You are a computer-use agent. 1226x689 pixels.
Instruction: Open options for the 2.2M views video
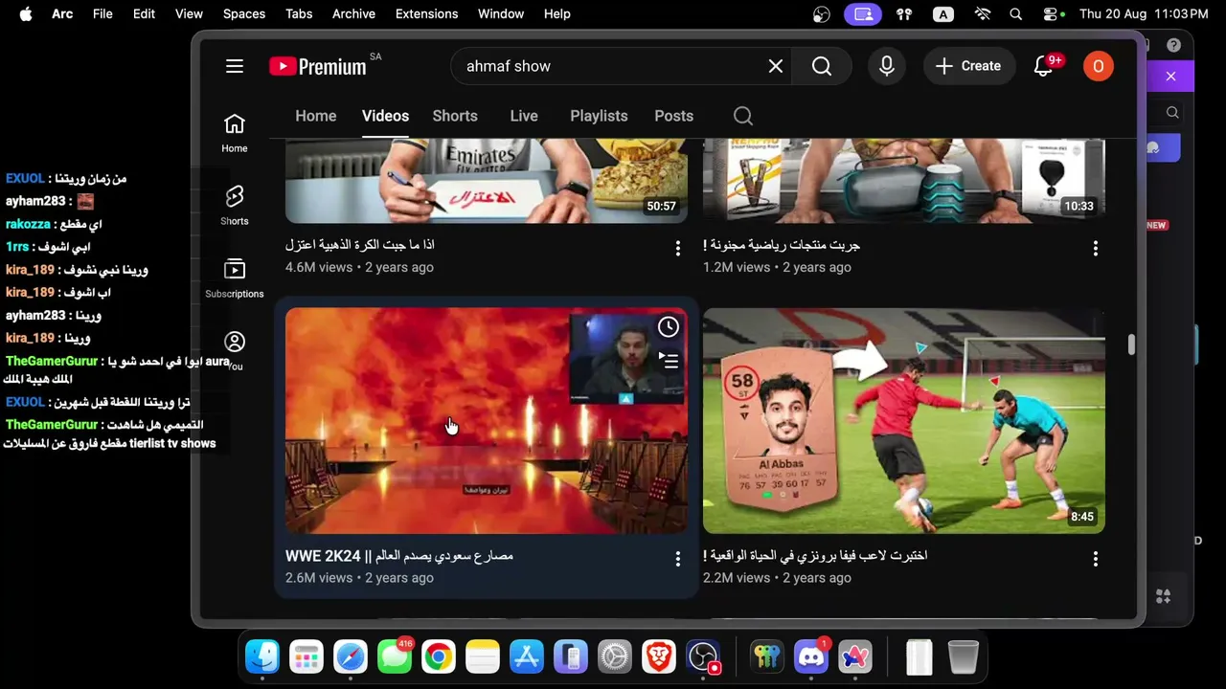pyautogui.click(x=1096, y=558)
